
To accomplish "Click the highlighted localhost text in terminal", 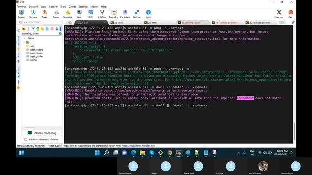I will click(245, 98).
